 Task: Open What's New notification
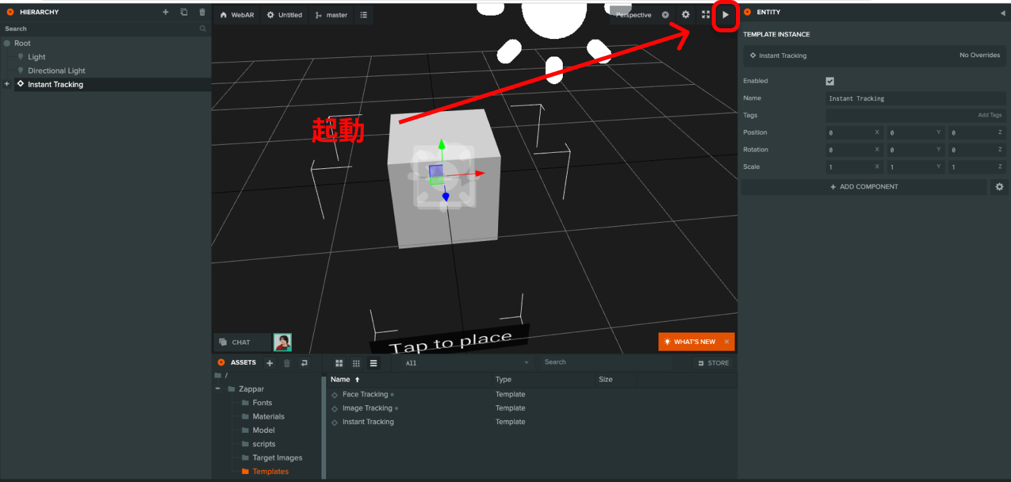pyautogui.click(x=690, y=342)
